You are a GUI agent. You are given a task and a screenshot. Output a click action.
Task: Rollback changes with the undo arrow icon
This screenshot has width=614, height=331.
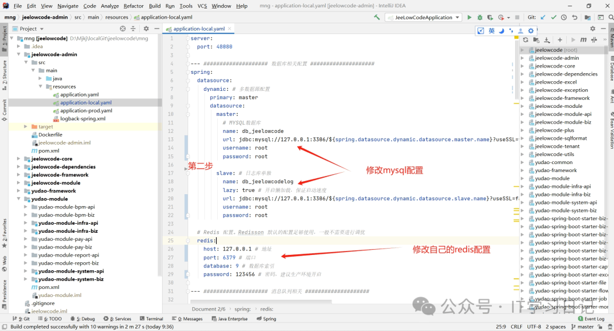[574, 17]
